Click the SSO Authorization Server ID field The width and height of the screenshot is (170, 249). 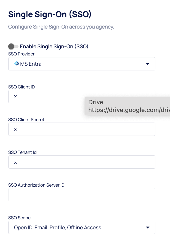[82, 195]
